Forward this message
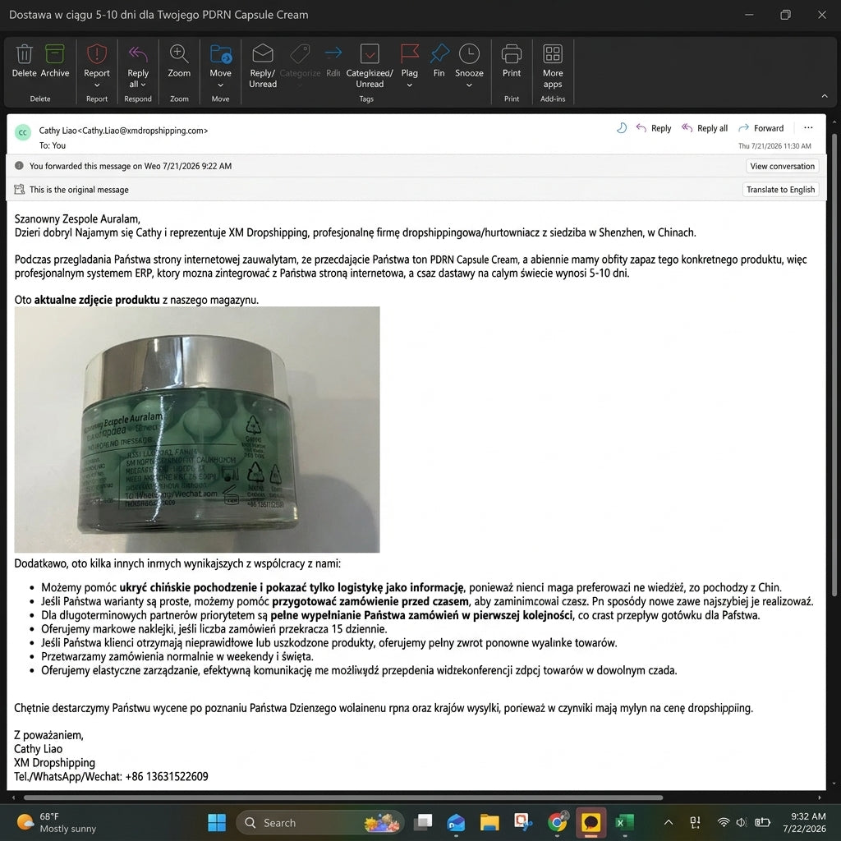 click(x=761, y=128)
